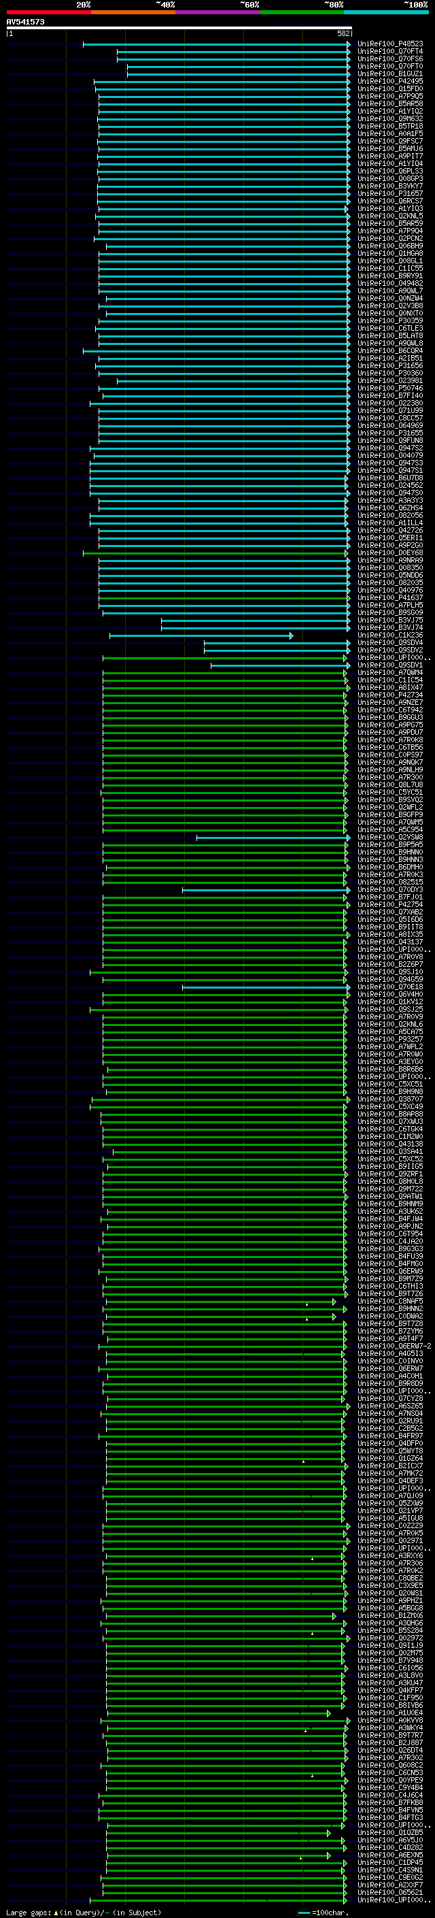
Task: Select hit label UniRef100_C4D282
Action: click(x=390, y=1848)
